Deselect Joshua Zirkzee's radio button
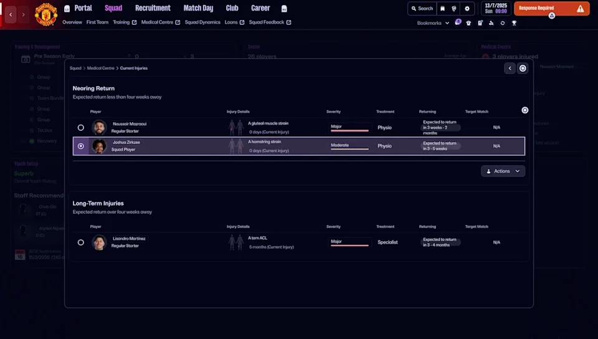Image resolution: width=598 pixels, height=339 pixels. pyautogui.click(x=81, y=146)
